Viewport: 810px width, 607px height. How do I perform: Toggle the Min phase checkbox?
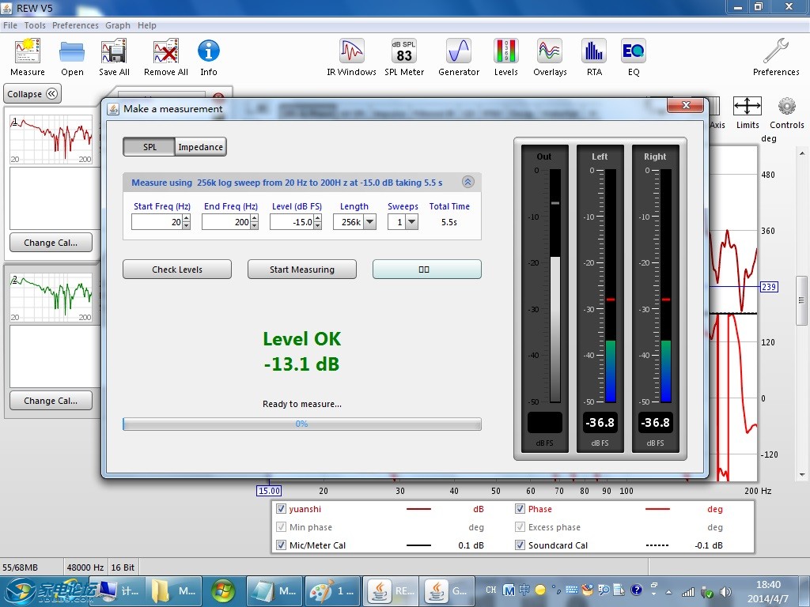[x=281, y=527]
